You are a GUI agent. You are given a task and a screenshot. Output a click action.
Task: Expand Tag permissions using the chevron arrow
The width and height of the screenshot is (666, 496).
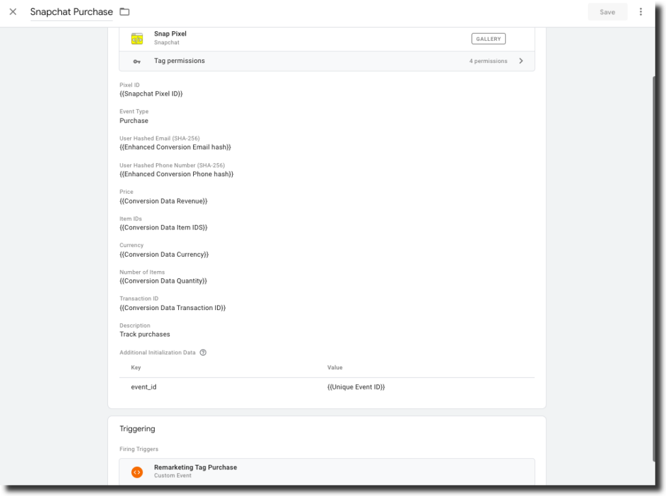tap(521, 61)
